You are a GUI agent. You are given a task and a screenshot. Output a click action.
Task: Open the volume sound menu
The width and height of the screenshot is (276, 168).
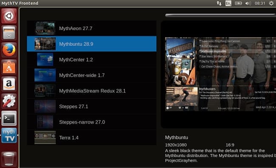click(x=248, y=3)
